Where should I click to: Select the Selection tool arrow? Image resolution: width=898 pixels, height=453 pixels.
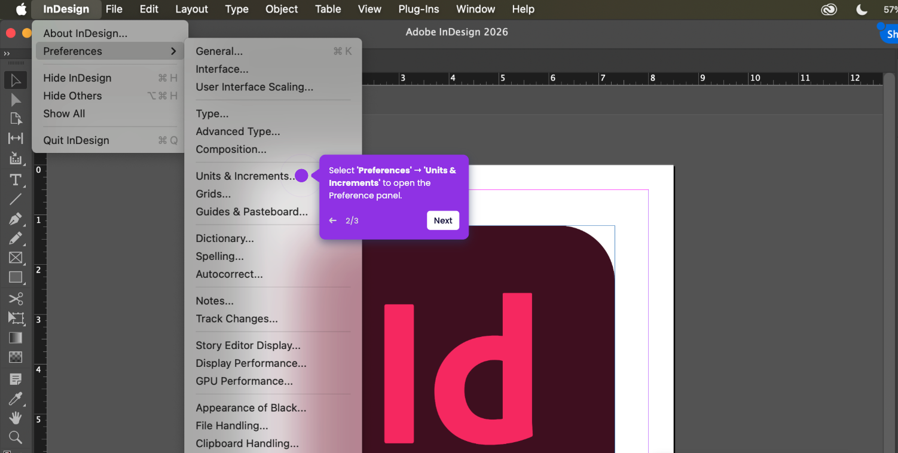click(x=16, y=80)
